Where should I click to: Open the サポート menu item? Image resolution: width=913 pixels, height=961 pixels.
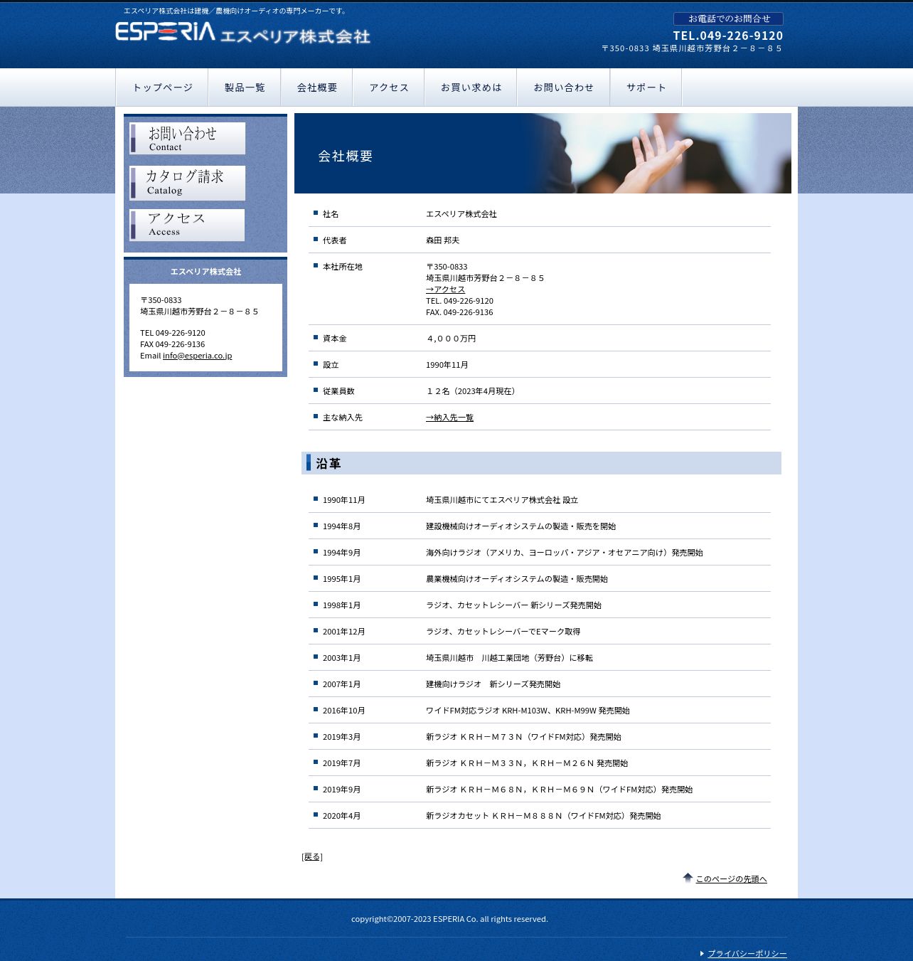(646, 87)
